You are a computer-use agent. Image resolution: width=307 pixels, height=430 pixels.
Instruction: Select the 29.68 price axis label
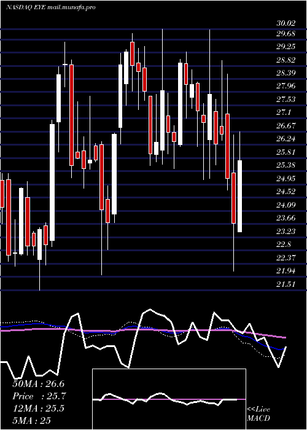[286, 34]
